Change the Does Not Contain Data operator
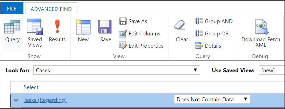 coord(212,99)
